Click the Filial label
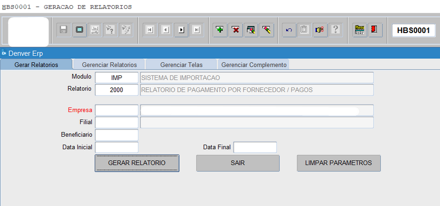This screenshot has width=440, height=206. click(x=86, y=122)
